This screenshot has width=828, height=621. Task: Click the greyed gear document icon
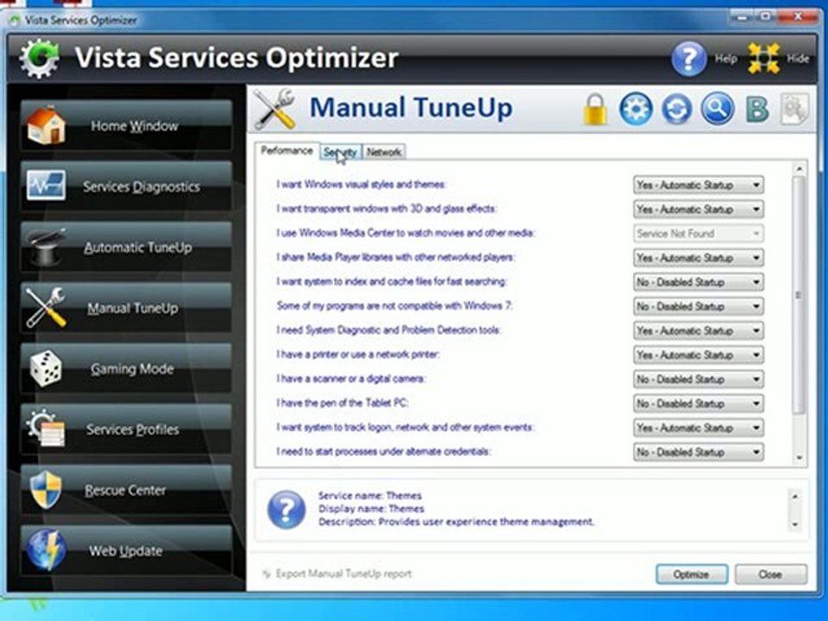click(794, 109)
